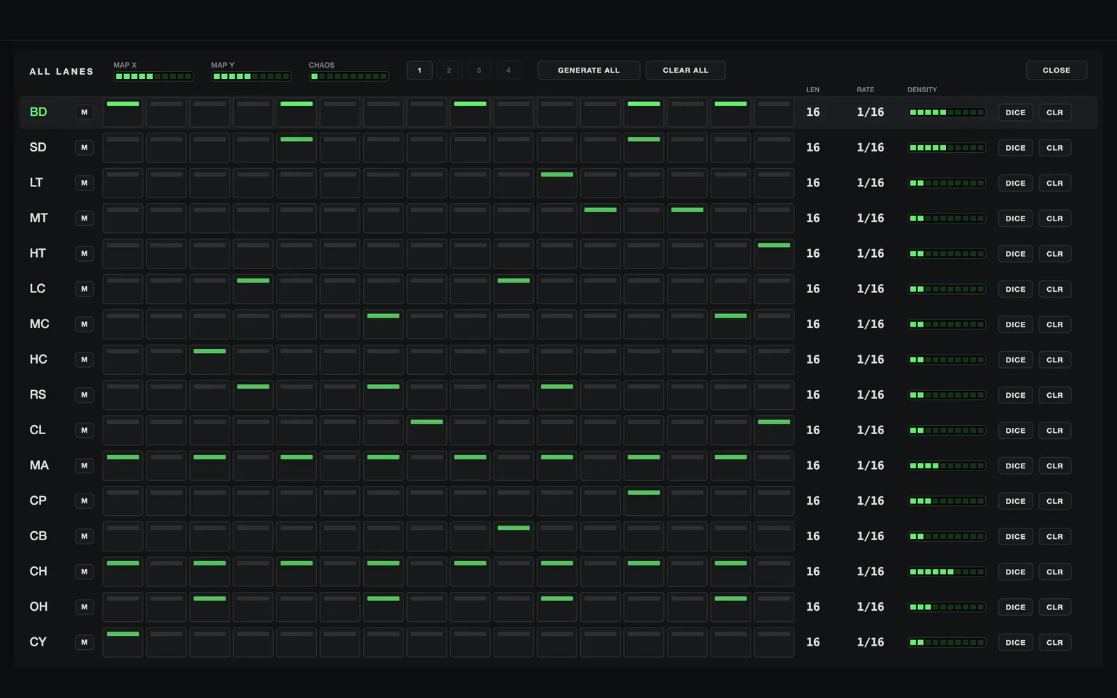The image size is (1117, 698).
Task: Click the rate 1/16 of SD lane
Action: [871, 148]
